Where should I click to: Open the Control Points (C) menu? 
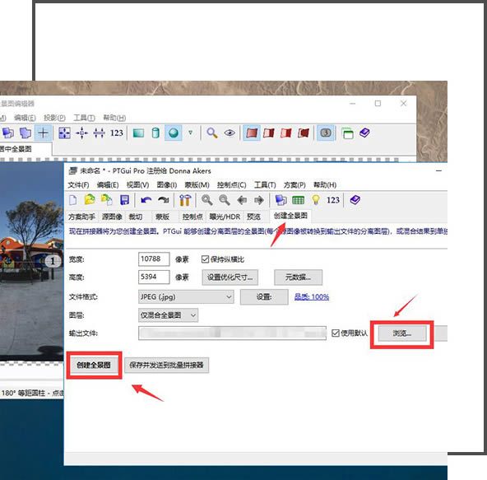(232, 185)
